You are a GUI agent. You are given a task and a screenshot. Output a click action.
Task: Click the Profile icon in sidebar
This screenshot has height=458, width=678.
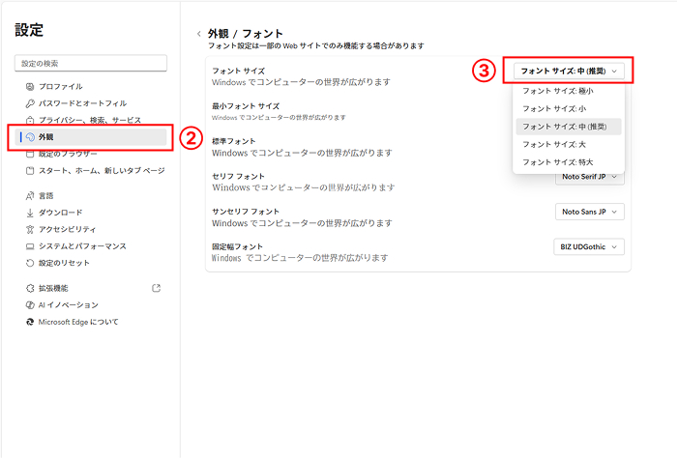tap(30, 86)
